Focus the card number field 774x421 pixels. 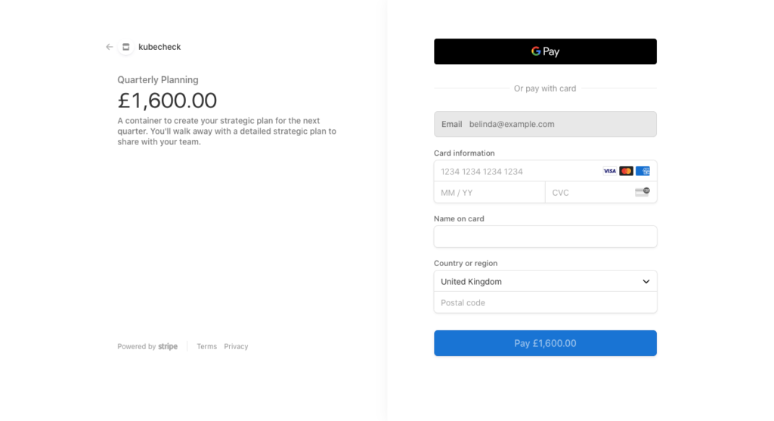[x=514, y=172]
